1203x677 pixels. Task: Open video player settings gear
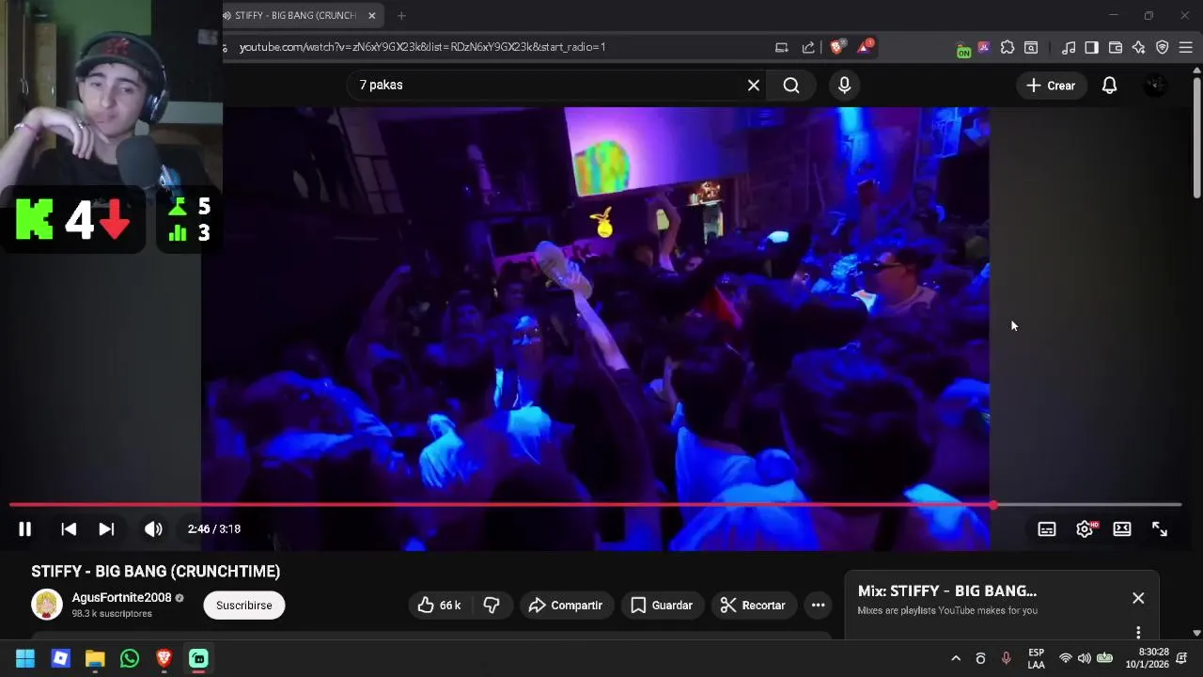(x=1085, y=529)
